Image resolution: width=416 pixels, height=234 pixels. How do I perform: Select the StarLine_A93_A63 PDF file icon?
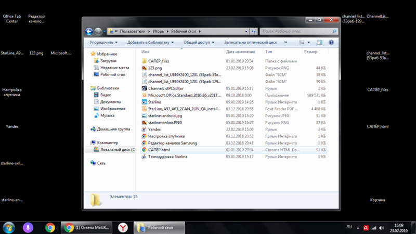click(x=144, y=109)
